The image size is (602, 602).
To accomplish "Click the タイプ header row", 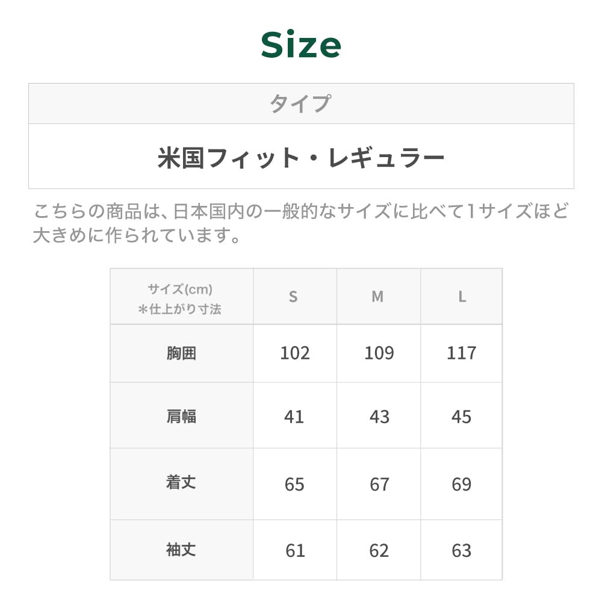I will [x=300, y=104].
